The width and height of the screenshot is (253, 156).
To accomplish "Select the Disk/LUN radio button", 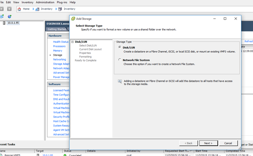I will click(120, 47).
